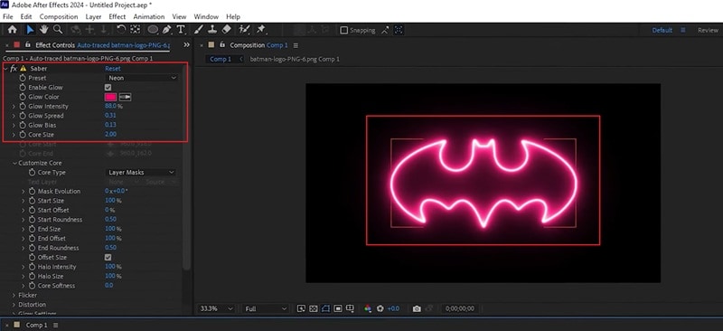The width and height of the screenshot is (723, 331).
Task: Click Reset for the Saber effect
Action: 113,69
